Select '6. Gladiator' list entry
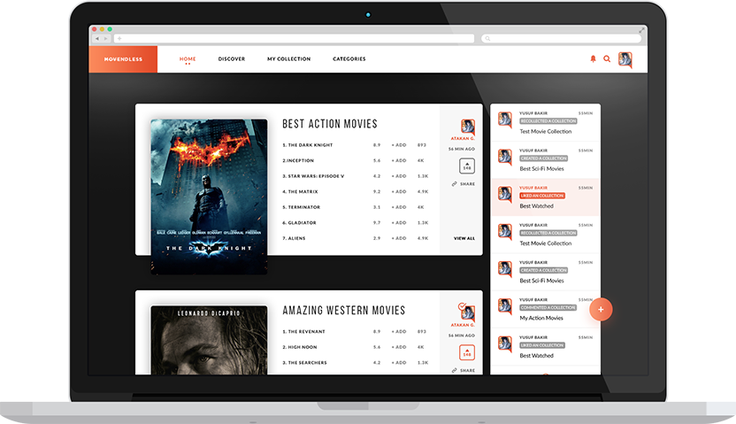Viewport: 736px width, 424px height. 299,222
